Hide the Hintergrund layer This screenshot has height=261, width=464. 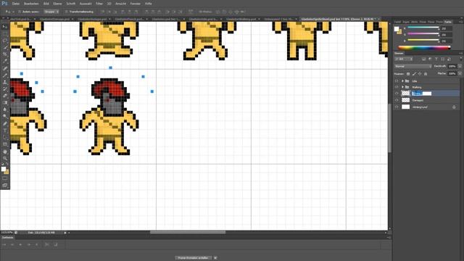397,107
